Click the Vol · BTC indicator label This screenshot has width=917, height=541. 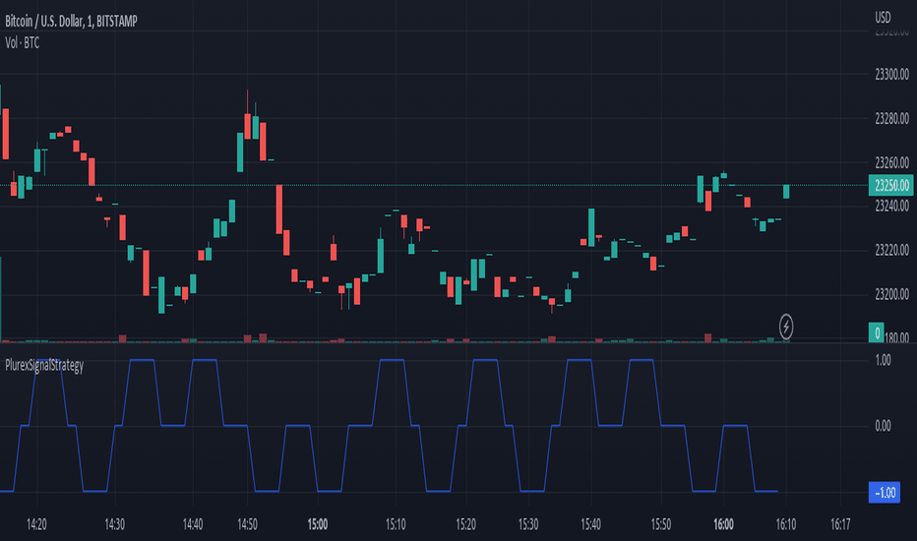(23, 42)
